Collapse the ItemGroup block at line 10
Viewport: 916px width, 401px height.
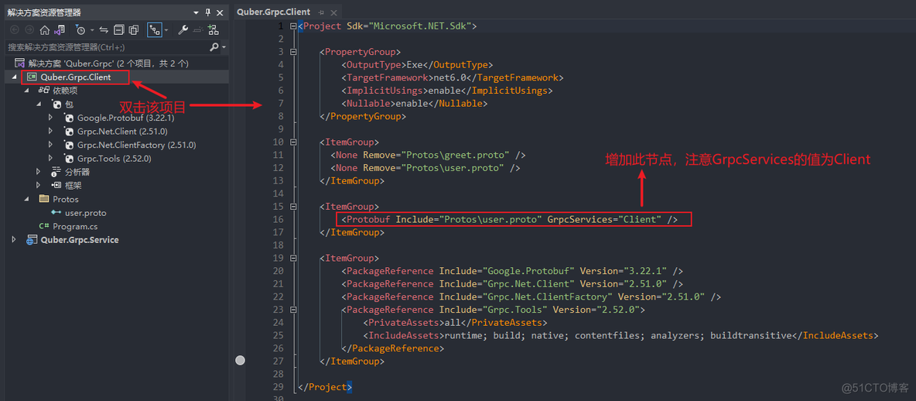point(294,142)
